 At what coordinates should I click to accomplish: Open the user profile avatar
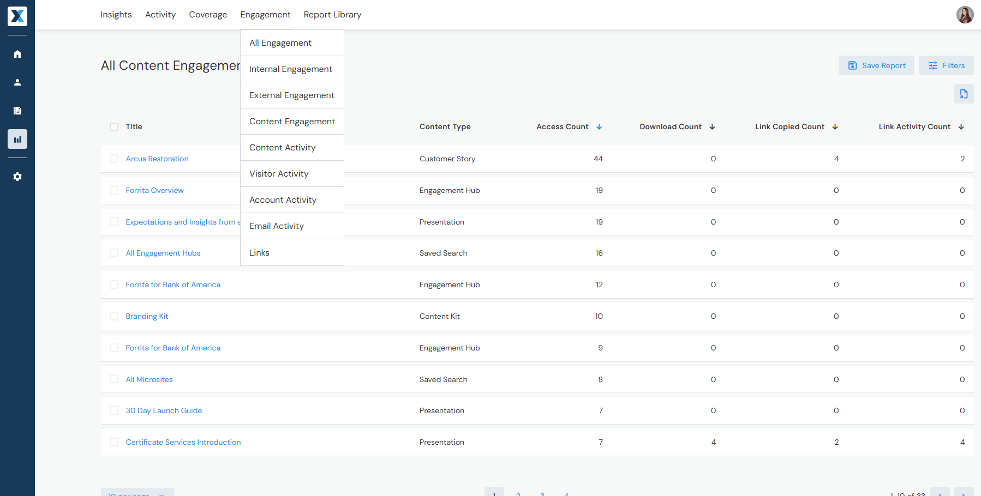click(x=965, y=15)
